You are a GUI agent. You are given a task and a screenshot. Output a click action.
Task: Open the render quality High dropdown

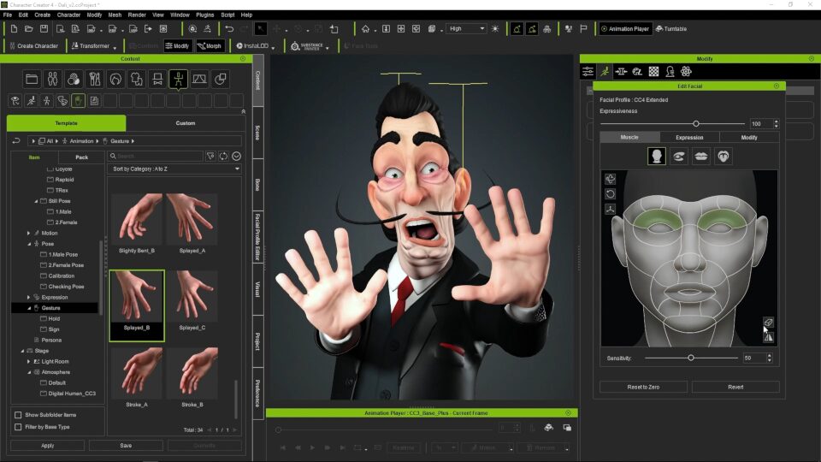(x=466, y=29)
